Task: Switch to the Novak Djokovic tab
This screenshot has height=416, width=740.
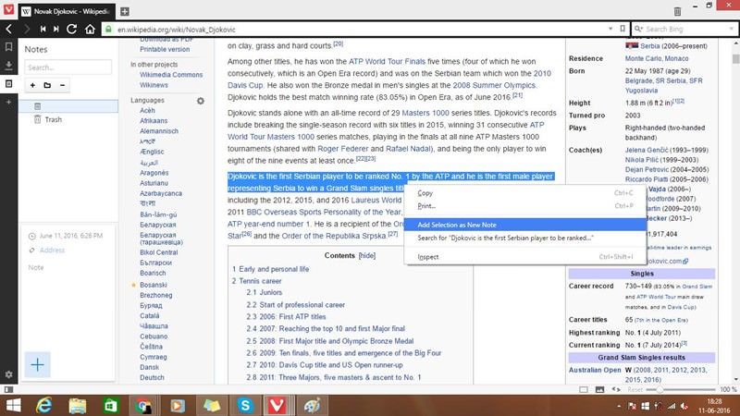Action: [66, 11]
